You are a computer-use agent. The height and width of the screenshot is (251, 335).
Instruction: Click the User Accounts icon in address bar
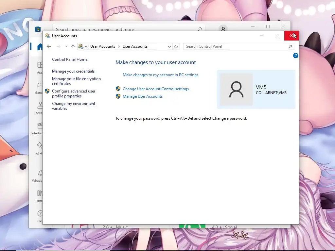pyautogui.click(x=81, y=46)
